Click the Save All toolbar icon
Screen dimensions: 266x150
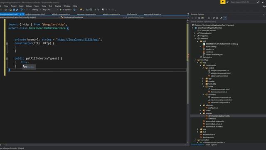[17, 10]
